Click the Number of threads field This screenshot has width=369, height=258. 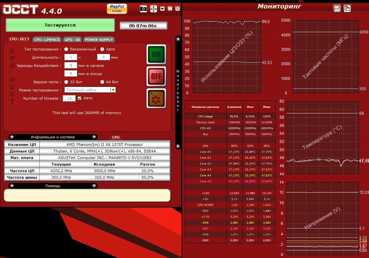(69, 98)
